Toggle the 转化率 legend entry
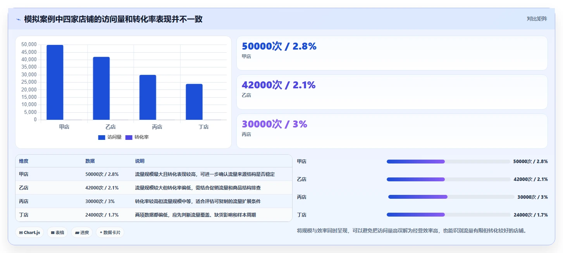The image size is (563, 253). pos(137,137)
